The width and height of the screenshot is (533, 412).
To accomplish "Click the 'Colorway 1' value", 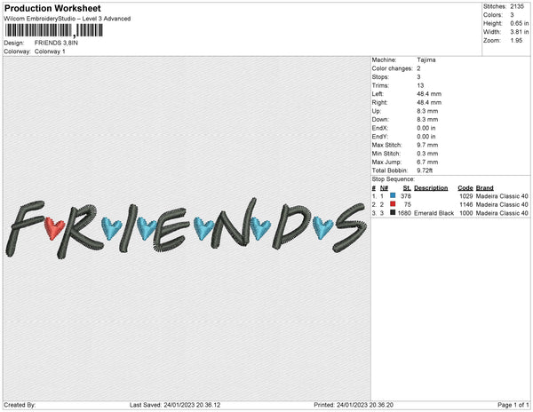I will pos(50,51).
